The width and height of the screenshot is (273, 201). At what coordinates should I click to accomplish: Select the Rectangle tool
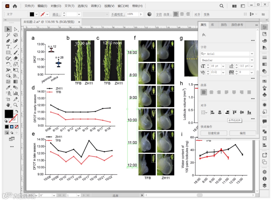(8, 52)
